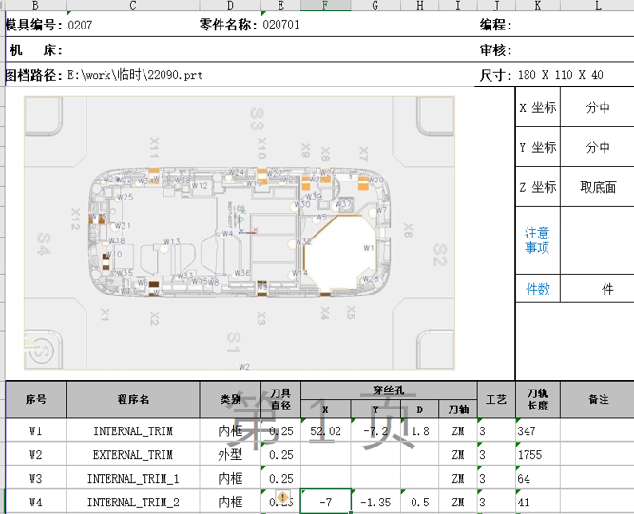Click the 机床 label cell
This screenshot has width=634, height=514.
35,50
